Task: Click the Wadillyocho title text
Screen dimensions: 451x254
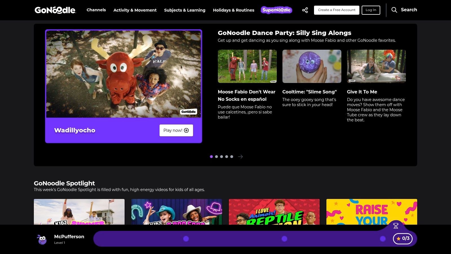Action: (75, 130)
